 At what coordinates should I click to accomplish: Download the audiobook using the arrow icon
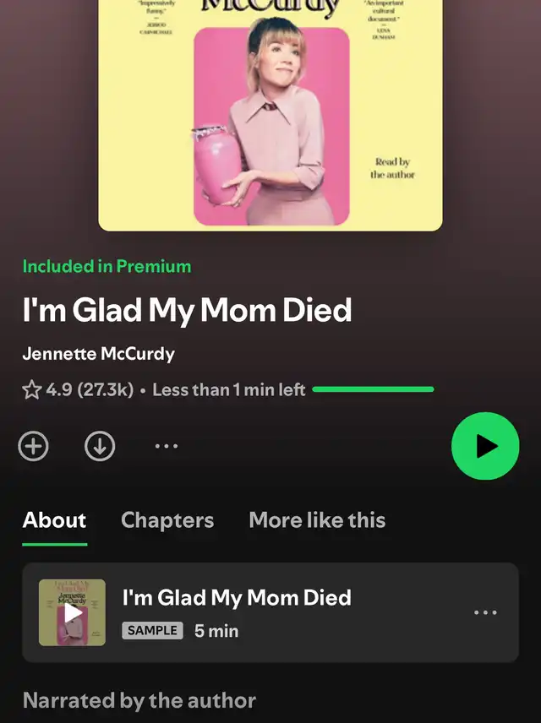coord(100,446)
